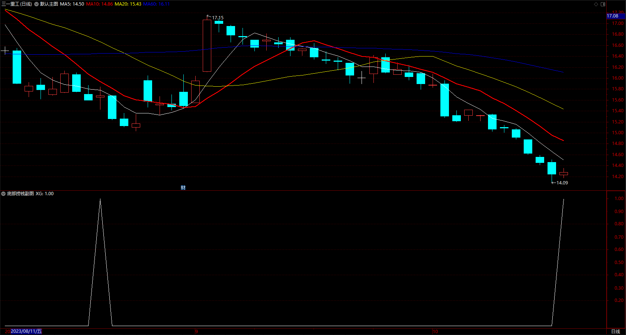Screen dimensions: 626x335
Task: Click the 默认主图 main chart label
Action: [x=49, y=4]
